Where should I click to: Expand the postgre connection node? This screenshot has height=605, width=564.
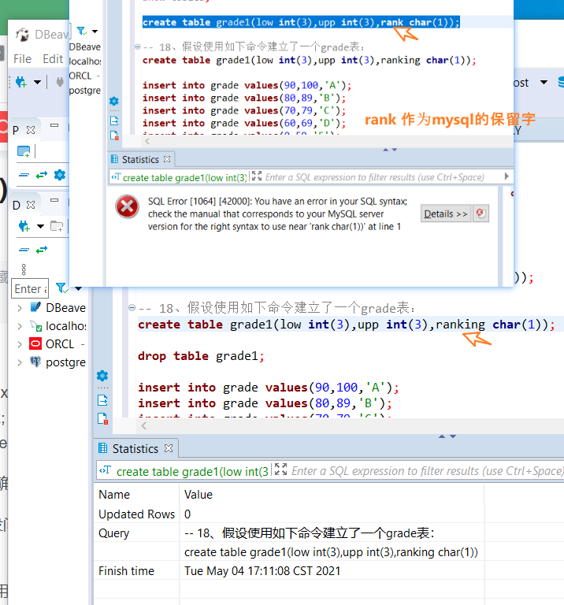pos(20,362)
